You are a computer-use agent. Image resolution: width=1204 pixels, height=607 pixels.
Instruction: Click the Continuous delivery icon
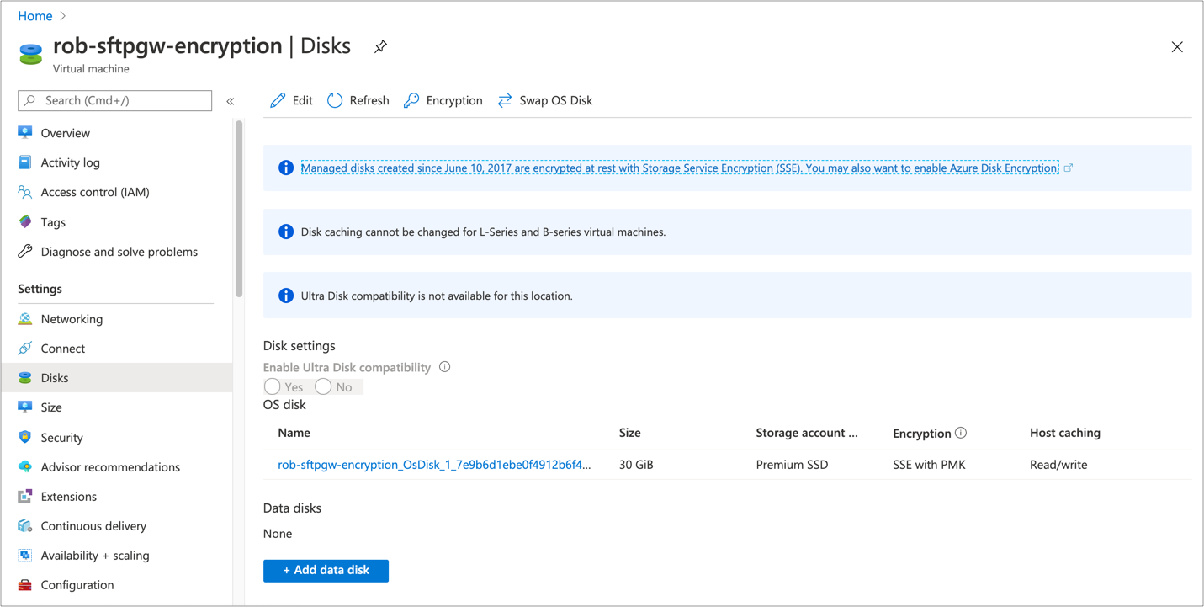[x=25, y=526]
